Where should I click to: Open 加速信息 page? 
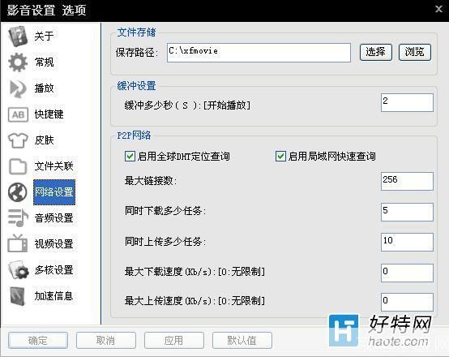[53, 296]
